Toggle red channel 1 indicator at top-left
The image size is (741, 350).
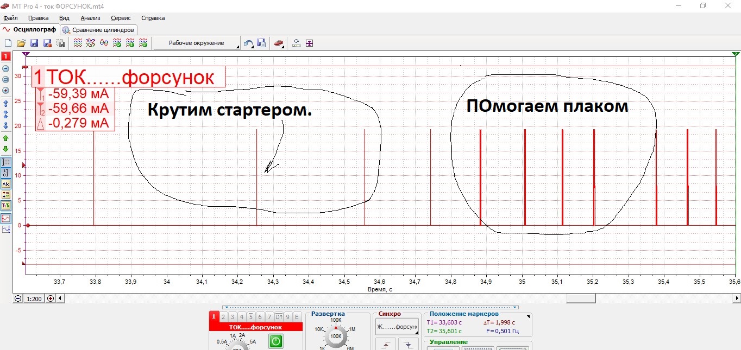6,56
